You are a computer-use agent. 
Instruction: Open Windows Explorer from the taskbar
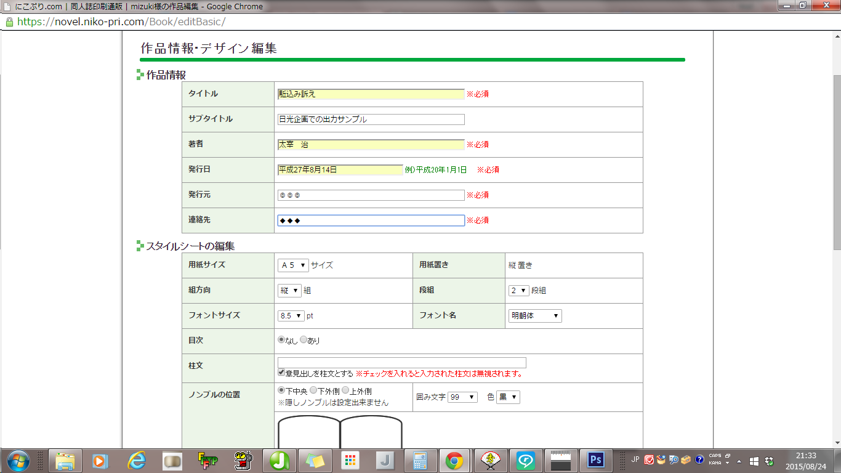65,460
